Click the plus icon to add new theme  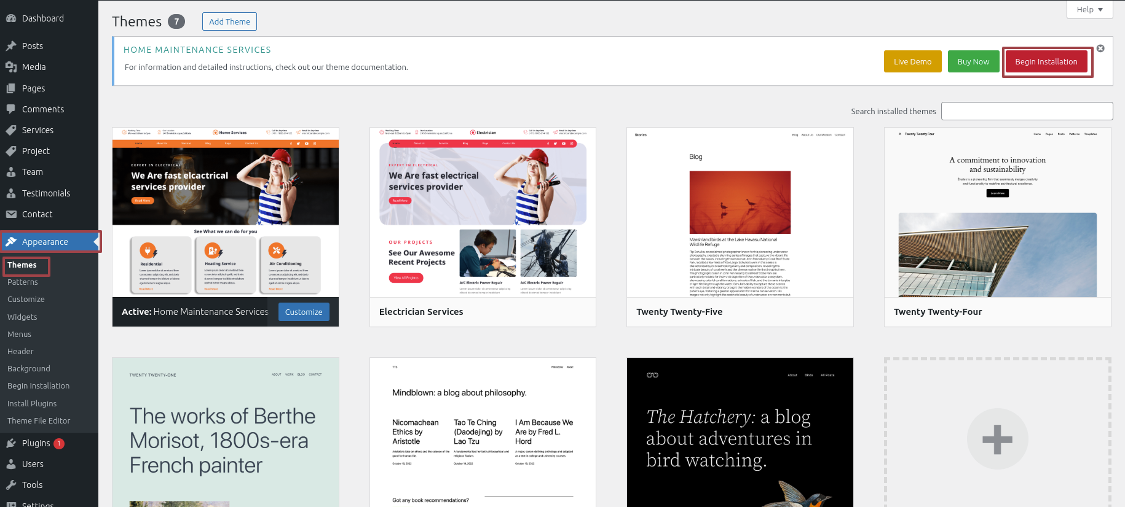[997, 439]
